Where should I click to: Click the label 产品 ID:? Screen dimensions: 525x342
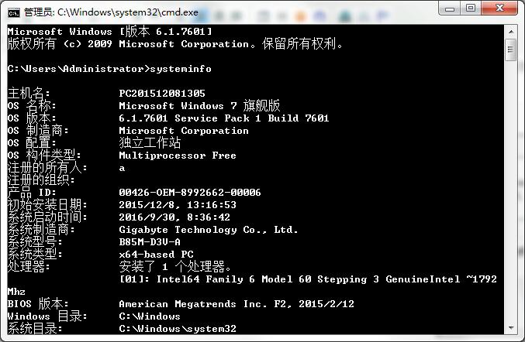coord(32,193)
